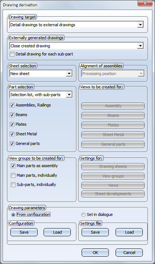Save the Settings file

click(x=95, y=232)
